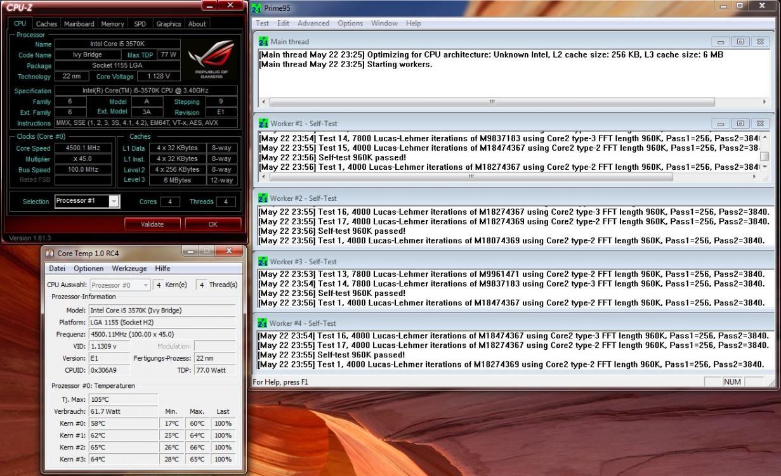Screen dimensions: 781x476
Task: Close the Worker #1 child window
Action: 760,124
